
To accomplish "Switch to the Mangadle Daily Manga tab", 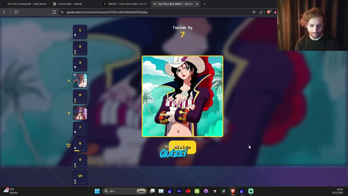I will [25, 4].
